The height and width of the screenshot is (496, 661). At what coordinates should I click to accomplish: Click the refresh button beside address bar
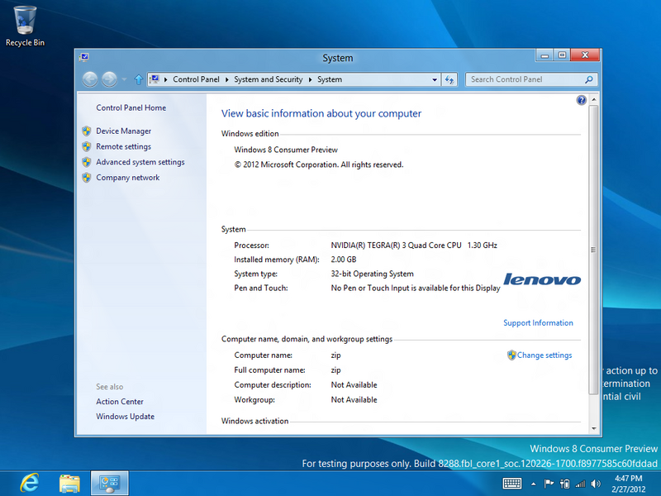pyautogui.click(x=449, y=80)
